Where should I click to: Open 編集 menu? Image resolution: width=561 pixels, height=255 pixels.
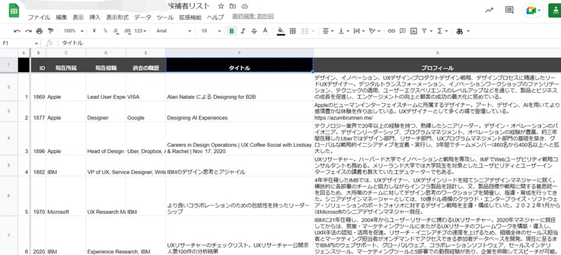click(61, 17)
